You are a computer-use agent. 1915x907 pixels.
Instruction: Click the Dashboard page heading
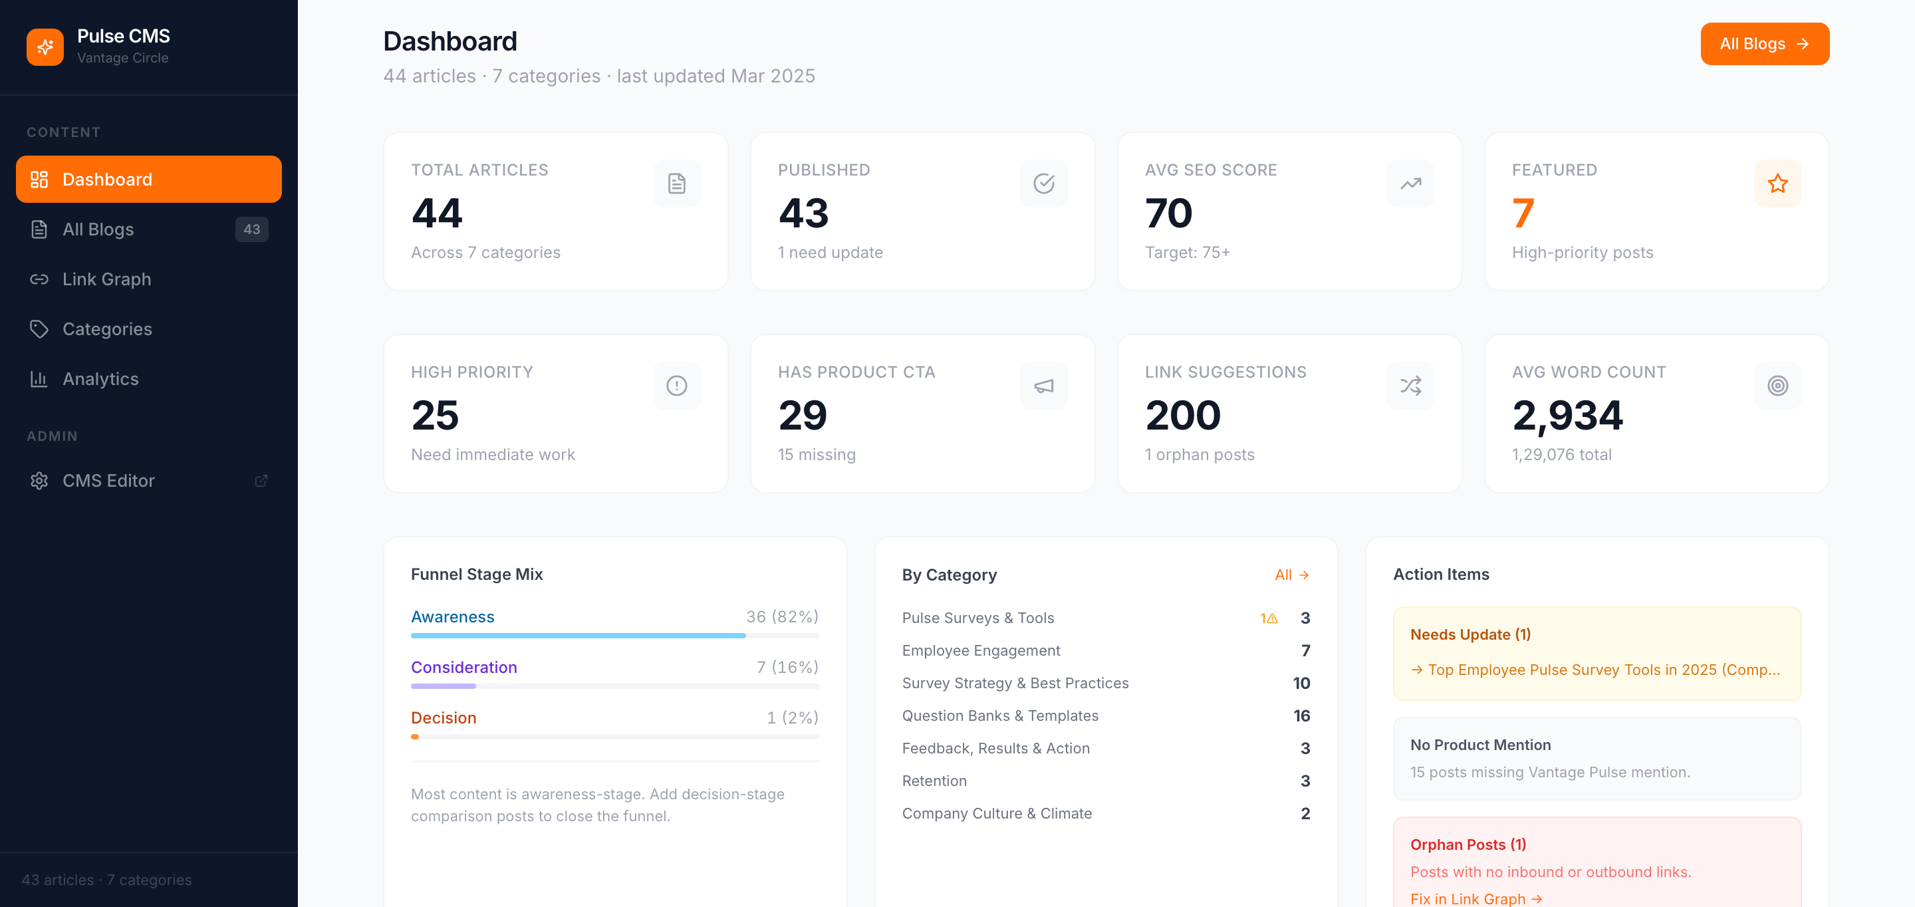[x=449, y=42]
